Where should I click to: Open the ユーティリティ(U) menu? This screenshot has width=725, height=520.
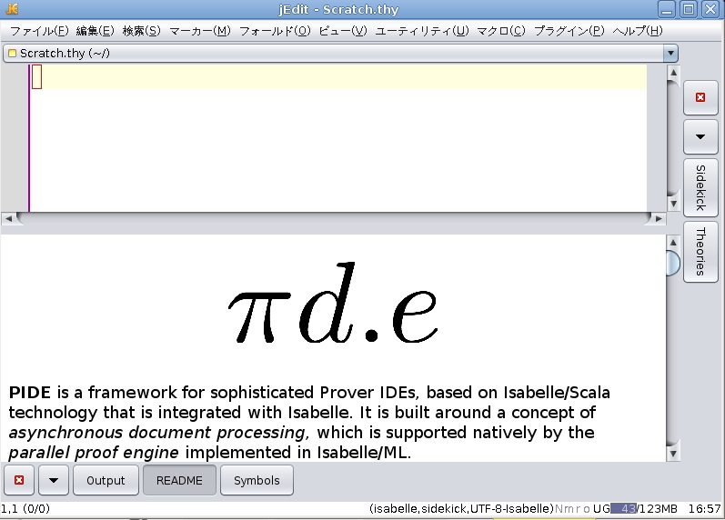422,31
